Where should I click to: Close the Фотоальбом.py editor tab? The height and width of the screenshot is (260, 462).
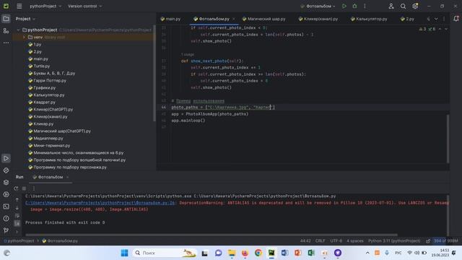coord(234,19)
